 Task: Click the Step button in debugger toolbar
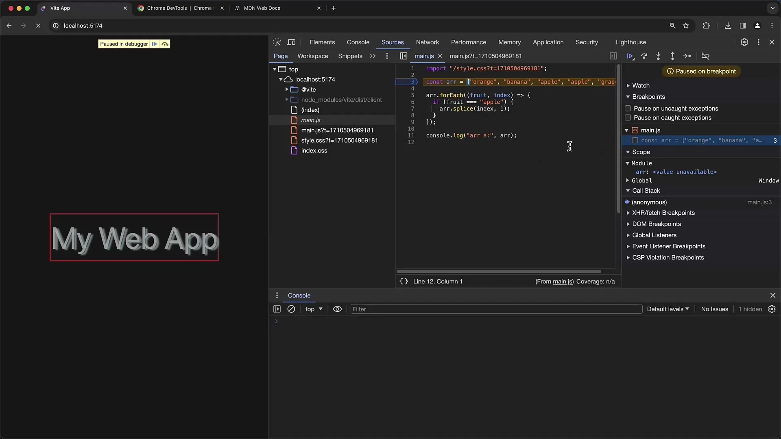(x=687, y=56)
